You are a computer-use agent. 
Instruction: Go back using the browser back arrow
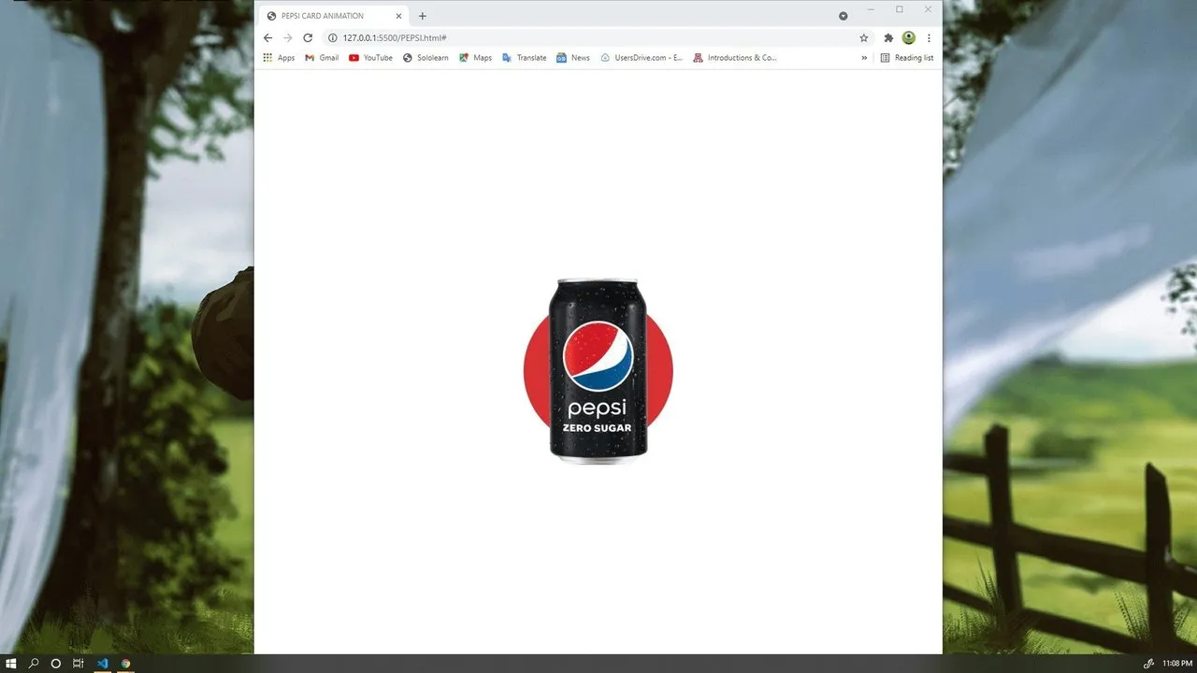[267, 37]
